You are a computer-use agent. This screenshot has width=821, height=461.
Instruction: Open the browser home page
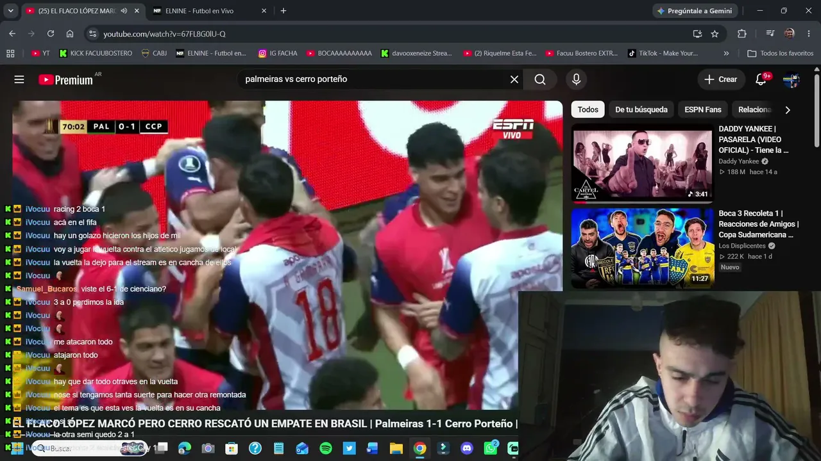(x=70, y=33)
